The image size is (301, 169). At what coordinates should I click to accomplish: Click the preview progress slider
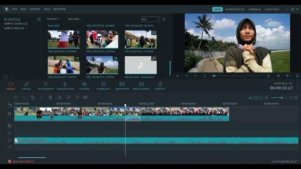click(x=237, y=76)
